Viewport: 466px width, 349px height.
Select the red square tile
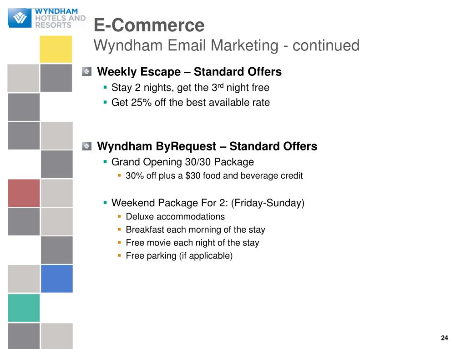coord(24,193)
